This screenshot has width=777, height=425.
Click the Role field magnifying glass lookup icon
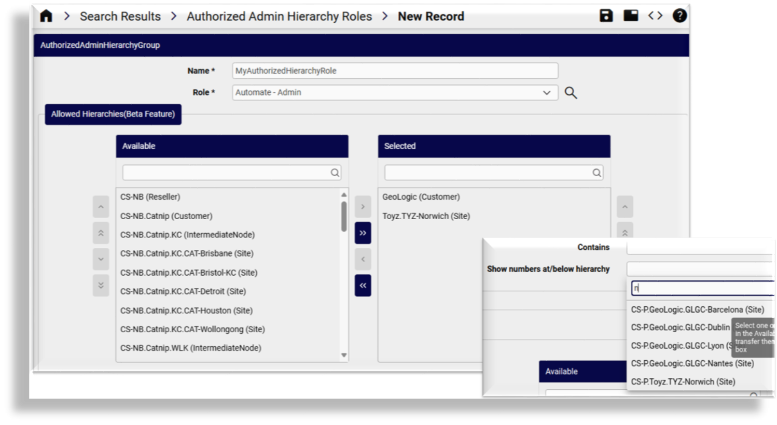tap(570, 92)
